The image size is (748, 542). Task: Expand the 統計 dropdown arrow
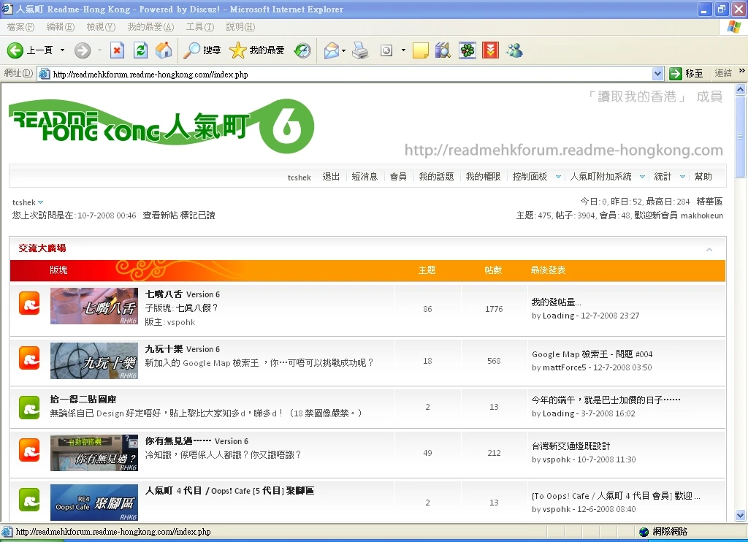682,177
